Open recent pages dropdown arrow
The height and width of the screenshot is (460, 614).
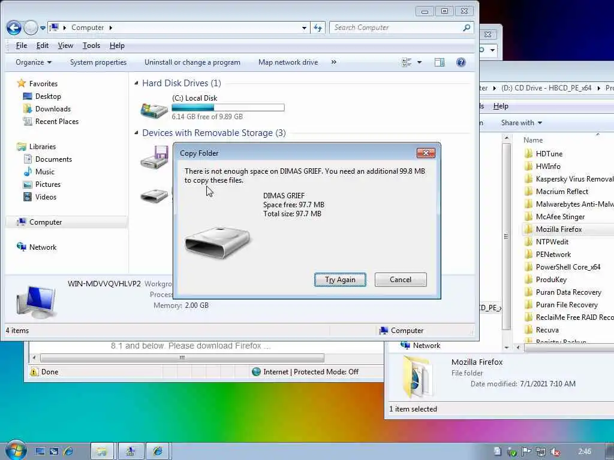pos(43,28)
